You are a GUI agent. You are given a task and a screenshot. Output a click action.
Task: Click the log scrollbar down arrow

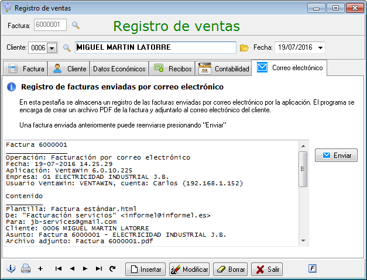[x=303, y=240]
